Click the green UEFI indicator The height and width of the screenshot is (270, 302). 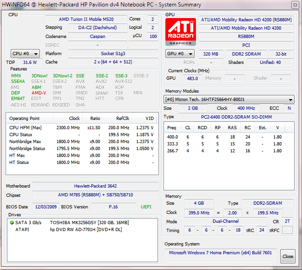(146, 207)
